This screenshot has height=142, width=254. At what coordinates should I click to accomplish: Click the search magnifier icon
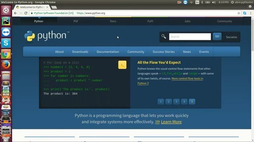[164, 37]
